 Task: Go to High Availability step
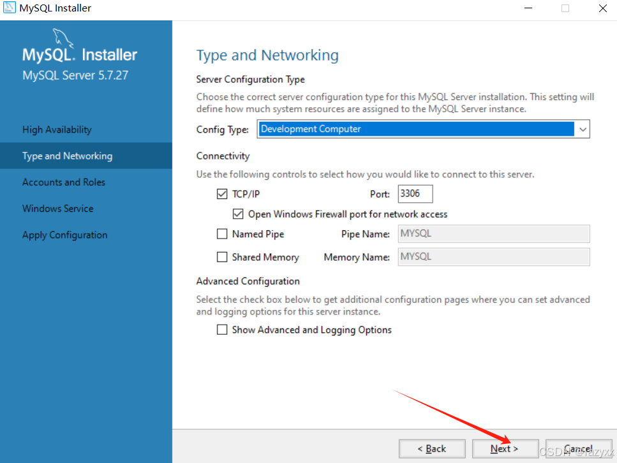point(57,129)
